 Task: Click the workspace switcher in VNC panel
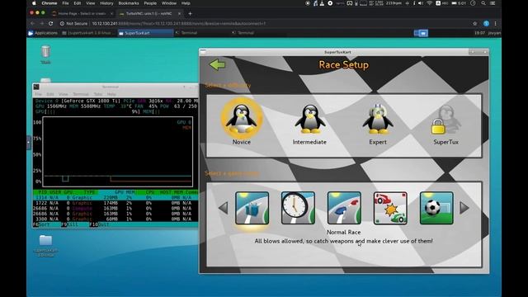point(421,33)
